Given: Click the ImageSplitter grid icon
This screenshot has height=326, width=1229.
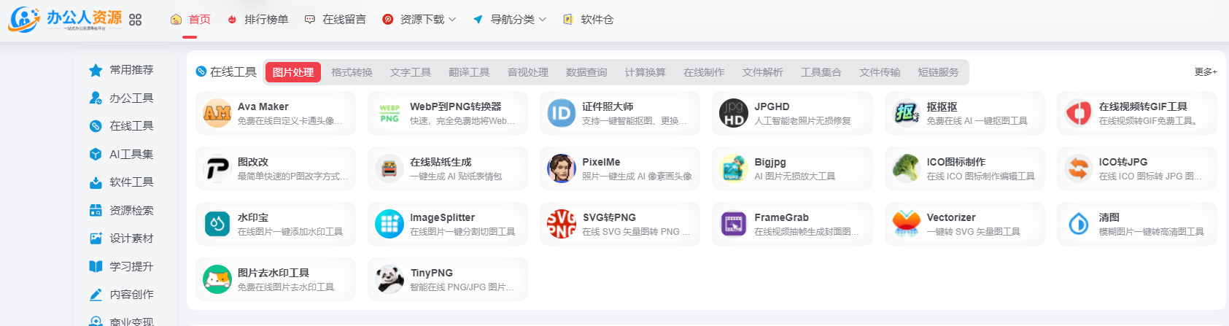Looking at the screenshot, I should click(389, 224).
